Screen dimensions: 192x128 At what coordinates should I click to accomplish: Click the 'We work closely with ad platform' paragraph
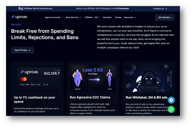(135, 37)
